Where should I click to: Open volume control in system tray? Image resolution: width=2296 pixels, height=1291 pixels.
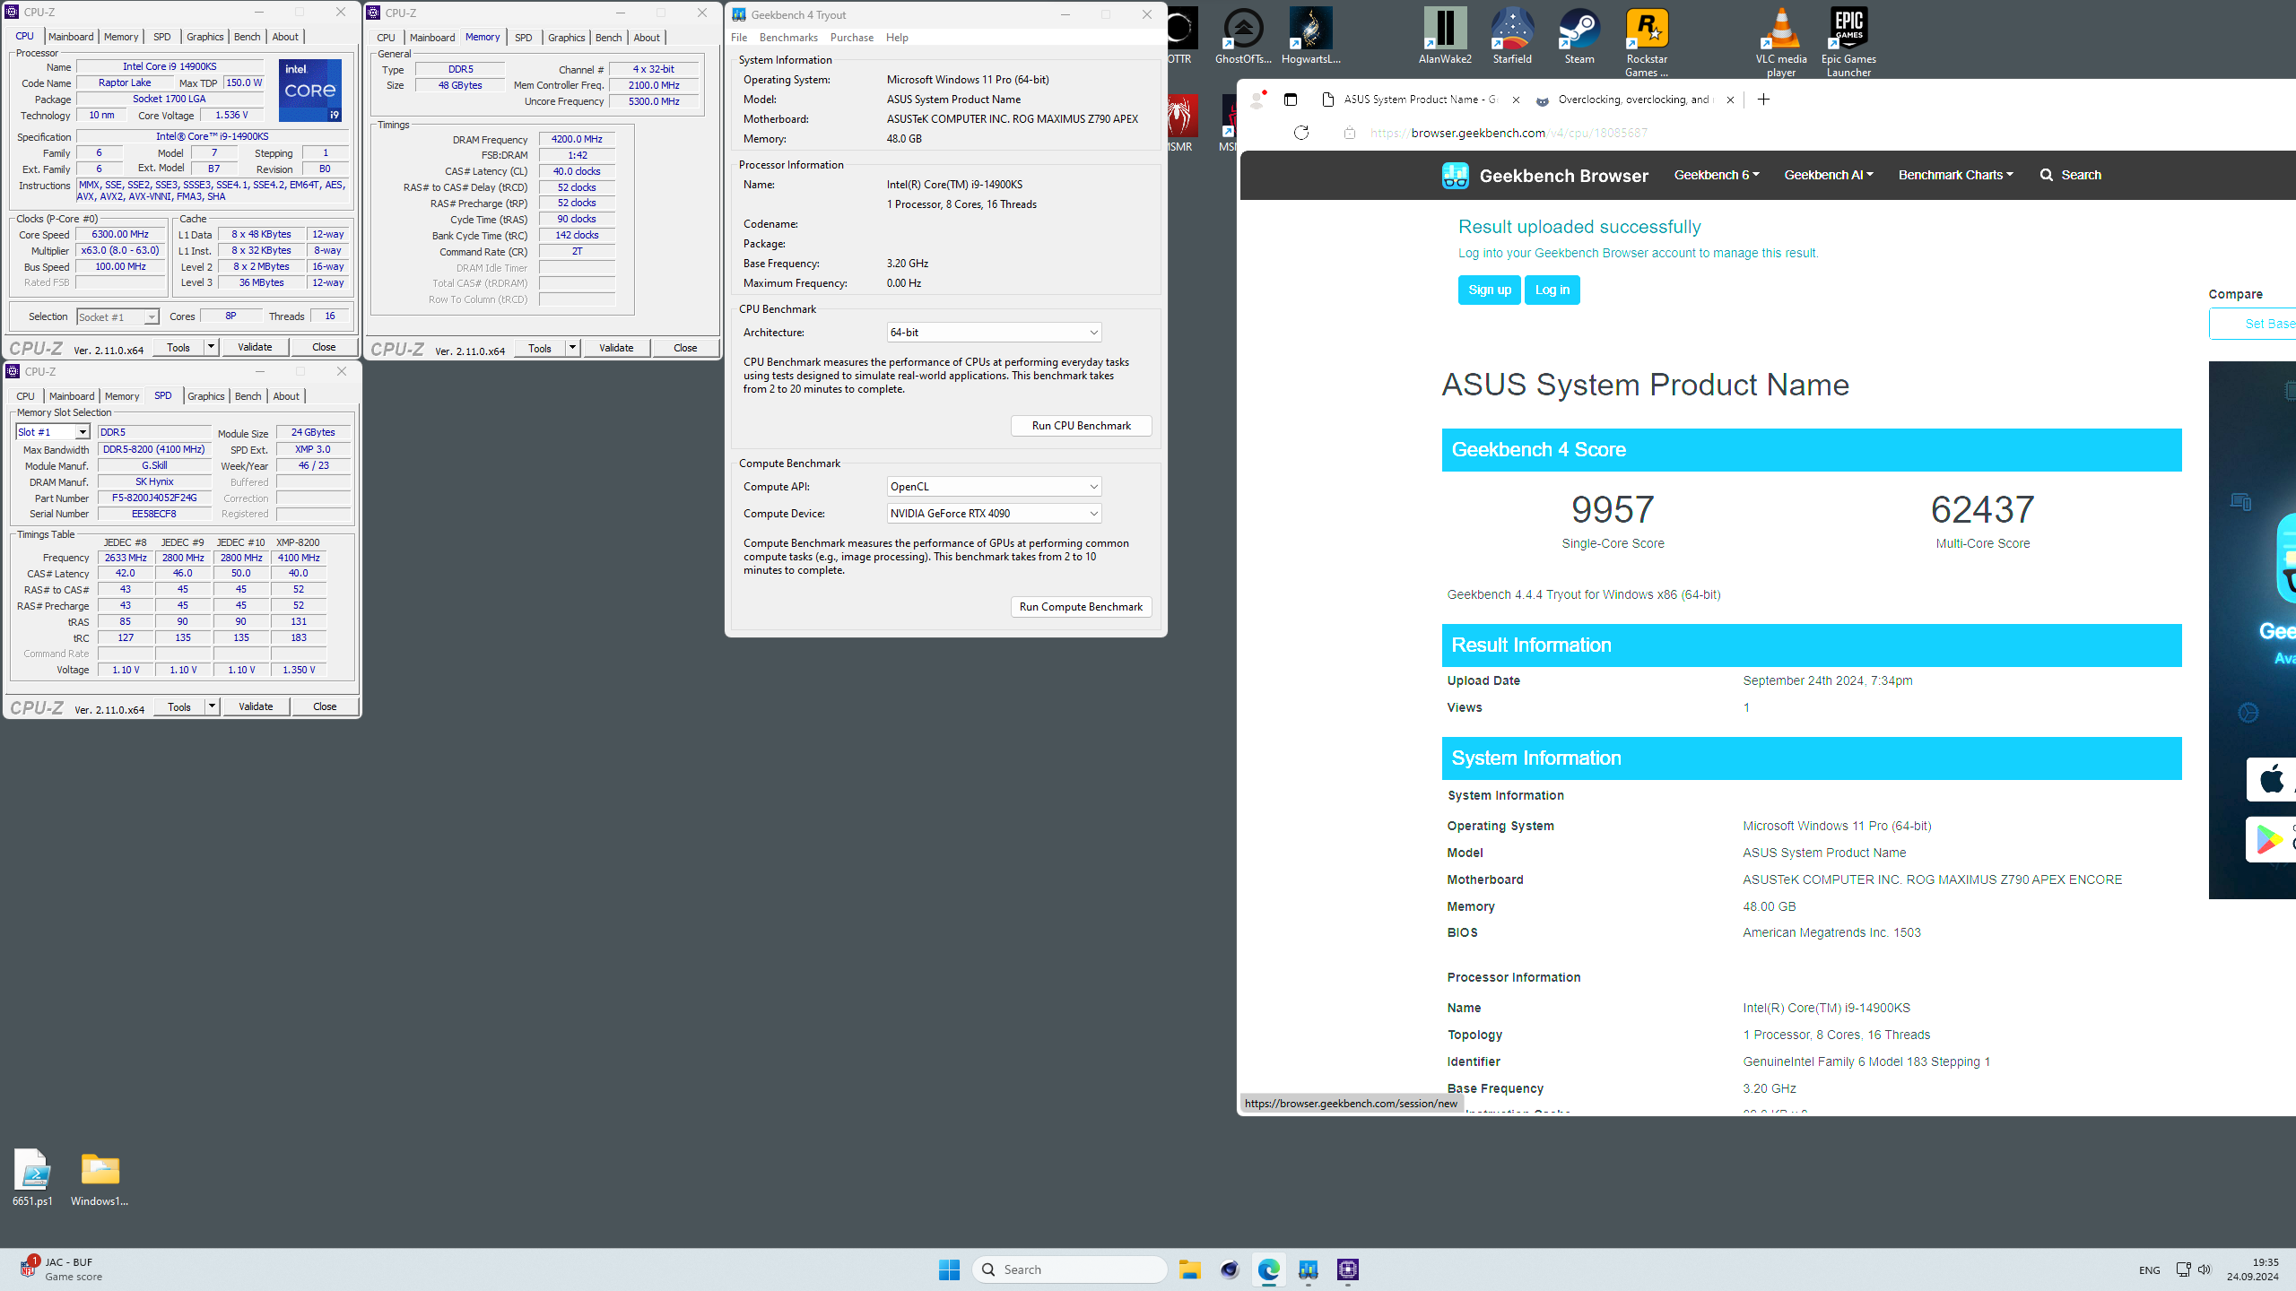(2205, 1269)
